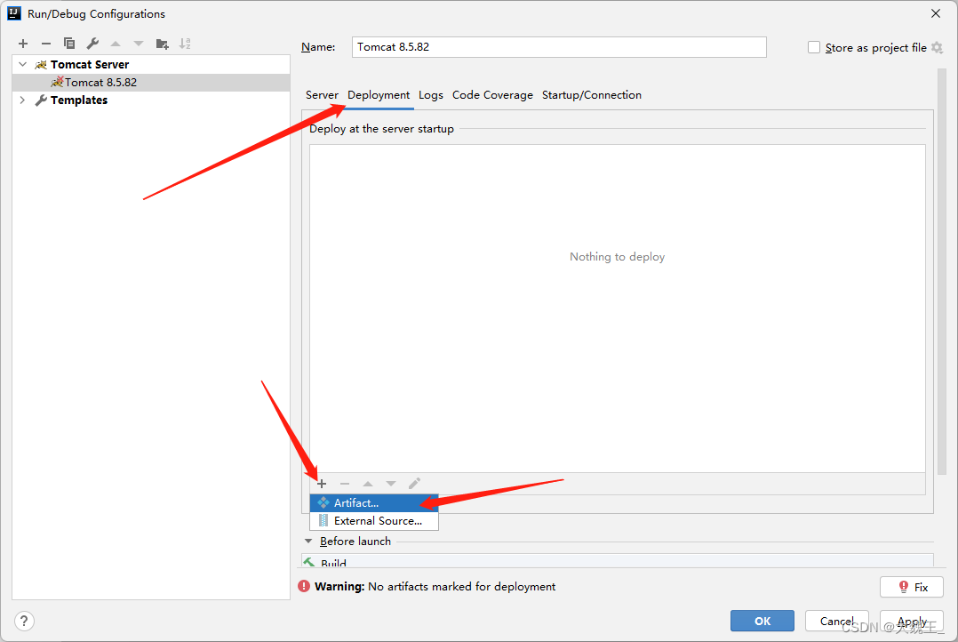Click the Apply button
Viewport: 958px width, 642px height.
(912, 621)
